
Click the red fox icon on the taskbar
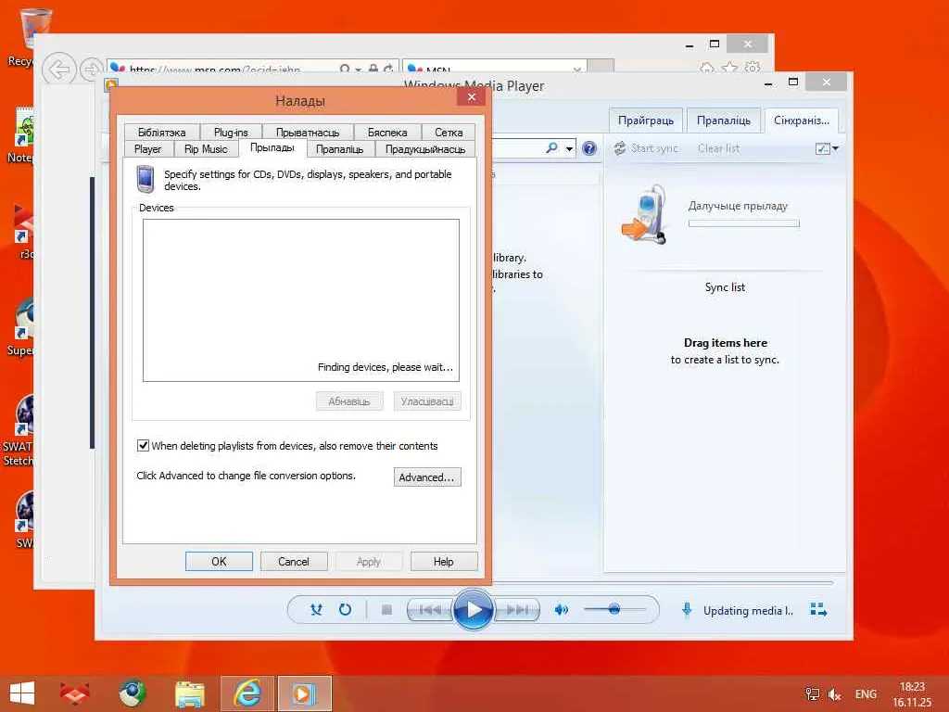click(74, 693)
